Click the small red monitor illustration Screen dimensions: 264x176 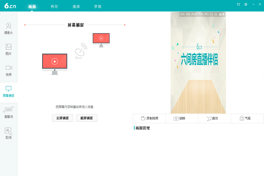(x=101, y=40)
